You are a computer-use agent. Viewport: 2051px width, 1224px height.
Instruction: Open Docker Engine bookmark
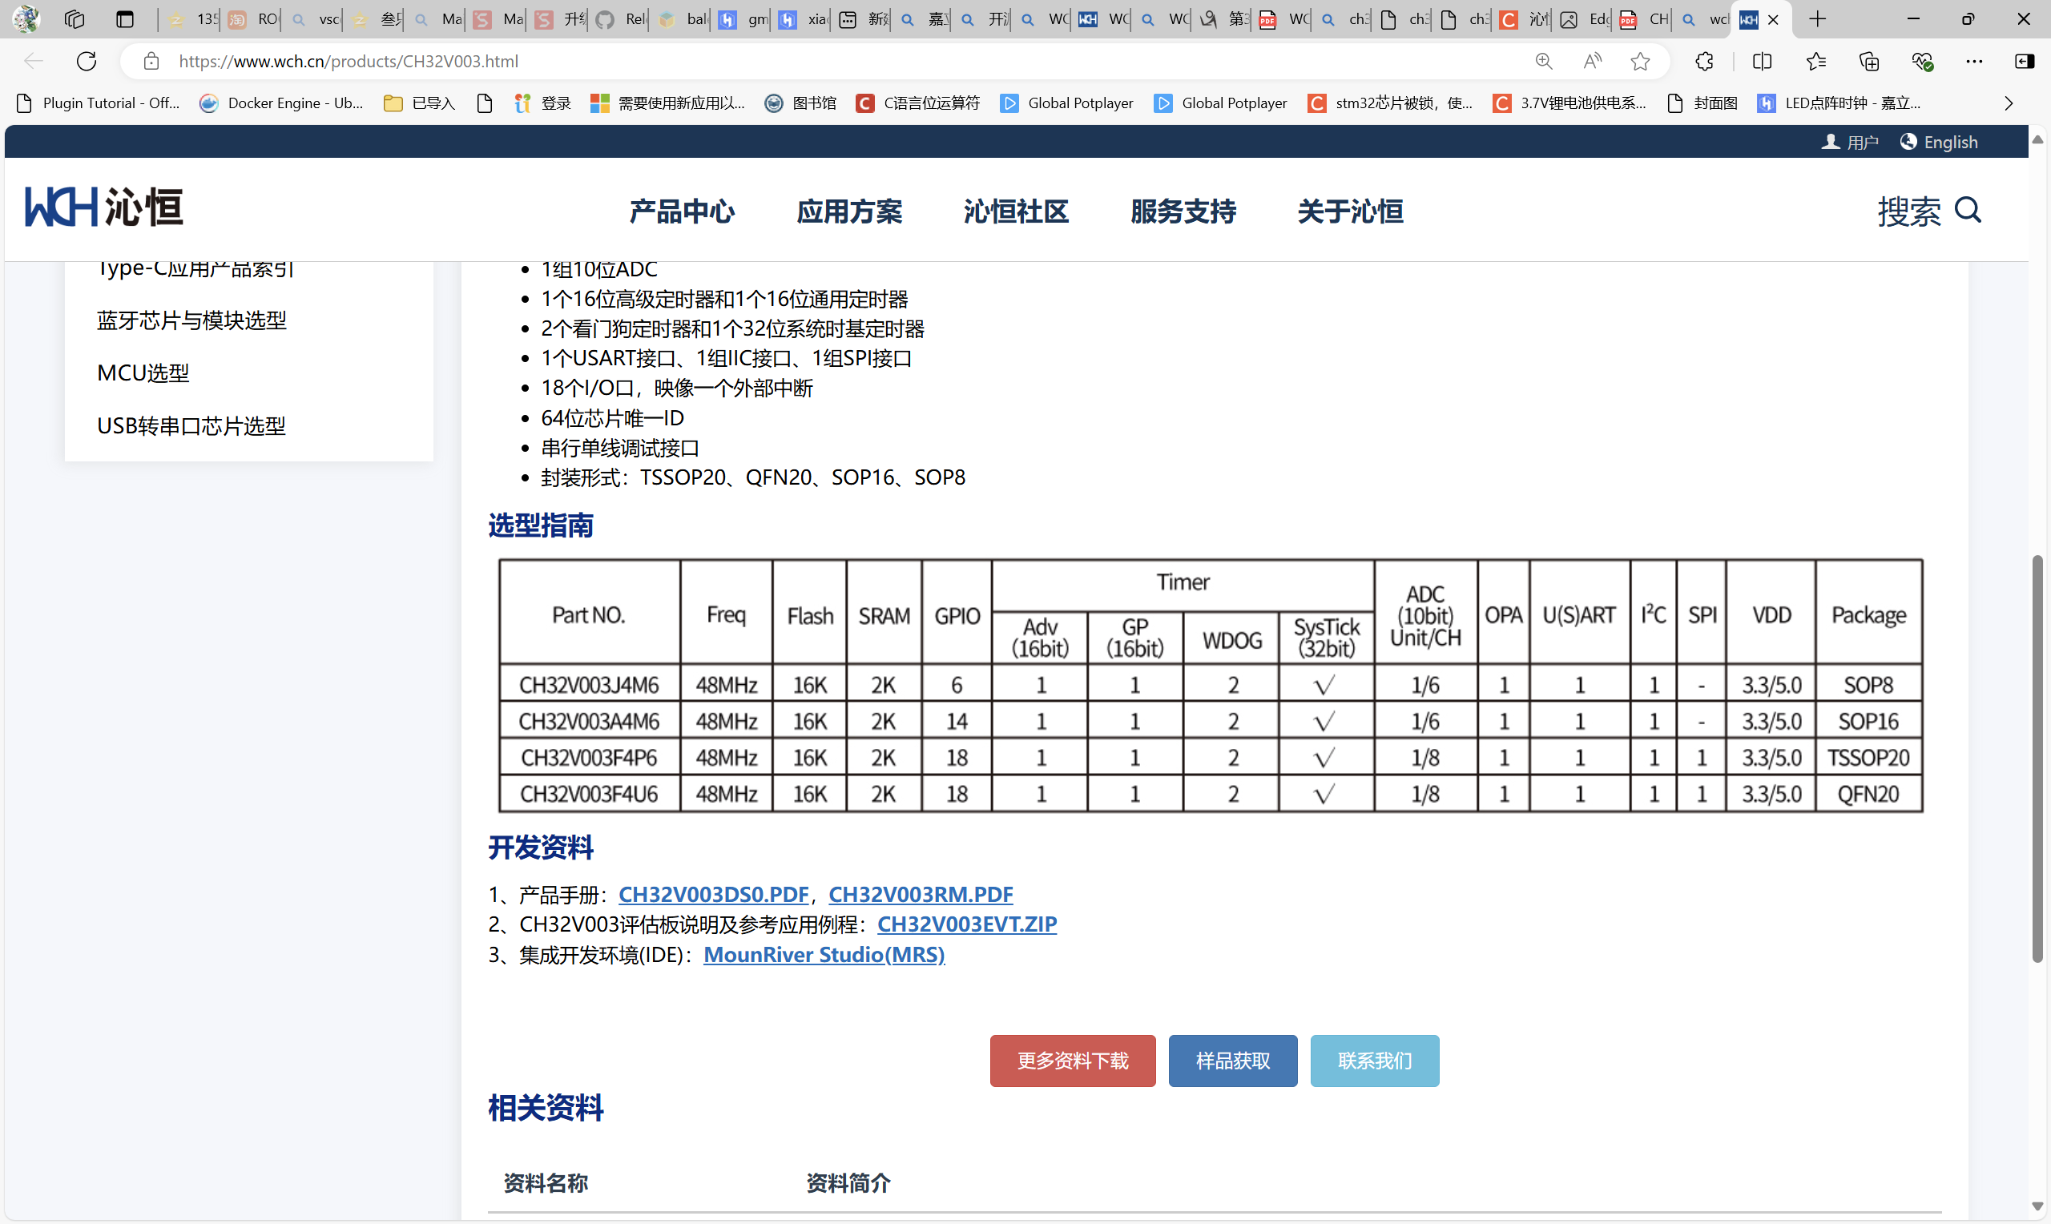pos(281,103)
